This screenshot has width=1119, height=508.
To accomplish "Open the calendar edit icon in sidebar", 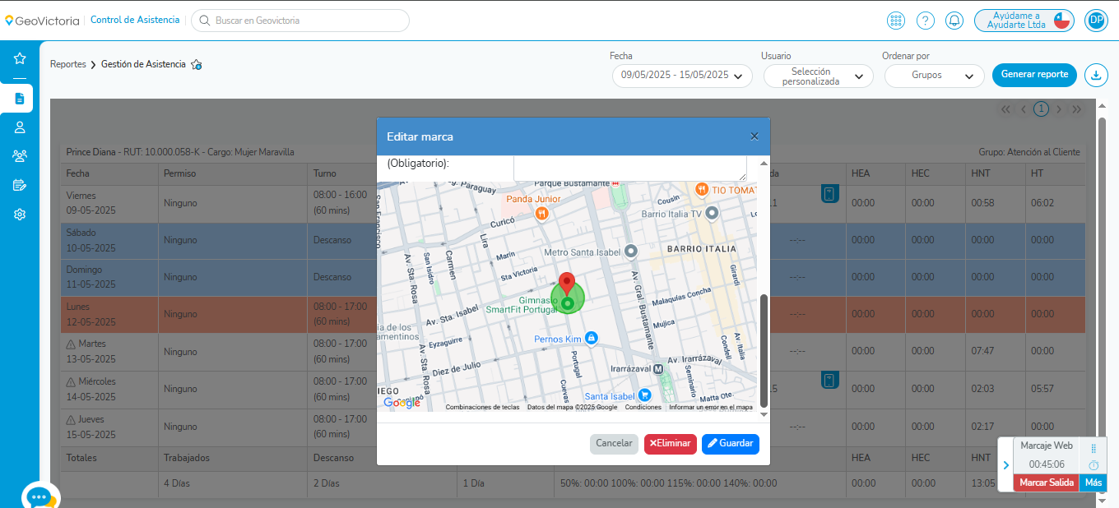I will pyautogui.click(x=20, y=185).
